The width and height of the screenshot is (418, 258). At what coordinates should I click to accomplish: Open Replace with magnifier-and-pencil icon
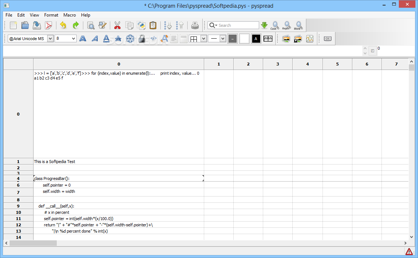102,25
